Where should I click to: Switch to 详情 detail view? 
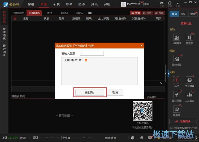point(136,13)
